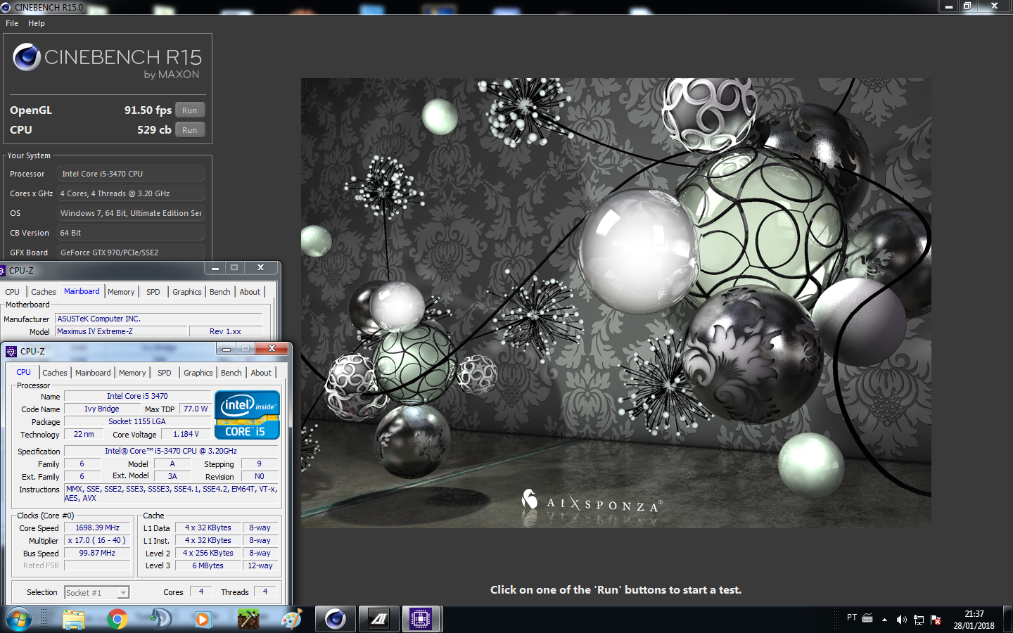1013x633 pixels.
Task: Select Mainboard tab in front CPU-Z window
Action: pyautogui.click(x=93, y=373)
